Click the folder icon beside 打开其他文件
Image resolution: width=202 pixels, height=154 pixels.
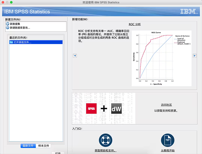click(11, 42)
